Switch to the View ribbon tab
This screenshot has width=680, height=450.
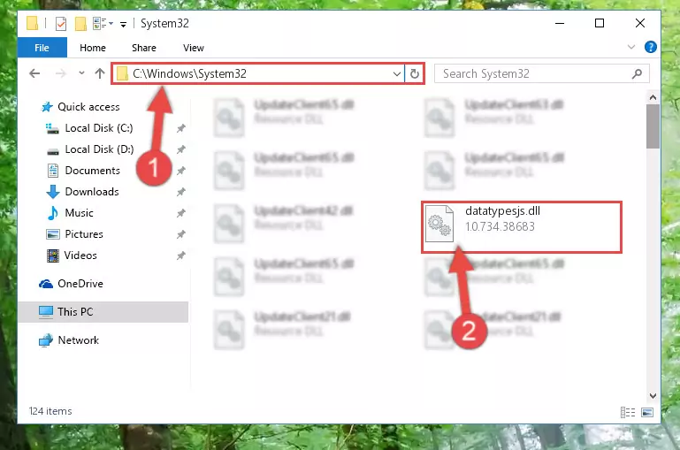click(194, 48)
